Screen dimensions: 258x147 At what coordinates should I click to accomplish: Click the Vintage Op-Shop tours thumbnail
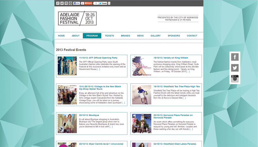(x=67, y=95)
